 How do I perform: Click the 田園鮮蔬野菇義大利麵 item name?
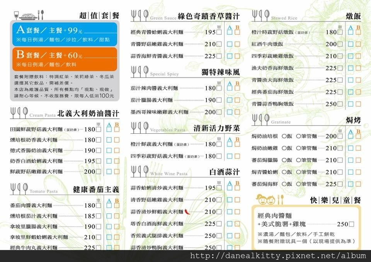tap(36, 129)
